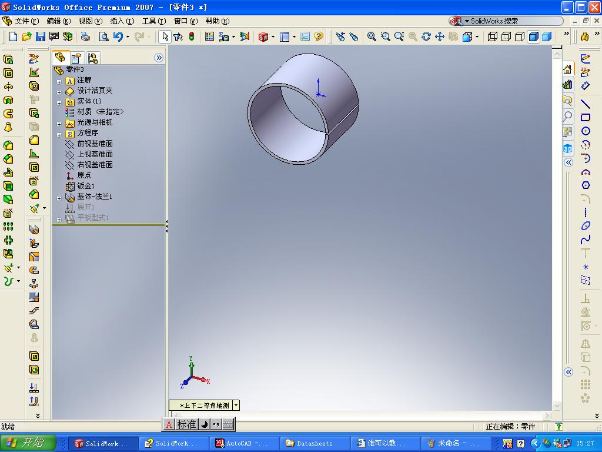
Task: Open the 编辑(E) menu
Action: 58,21
